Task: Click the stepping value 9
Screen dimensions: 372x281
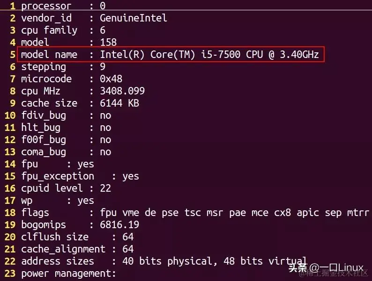Action: (103, 67)
